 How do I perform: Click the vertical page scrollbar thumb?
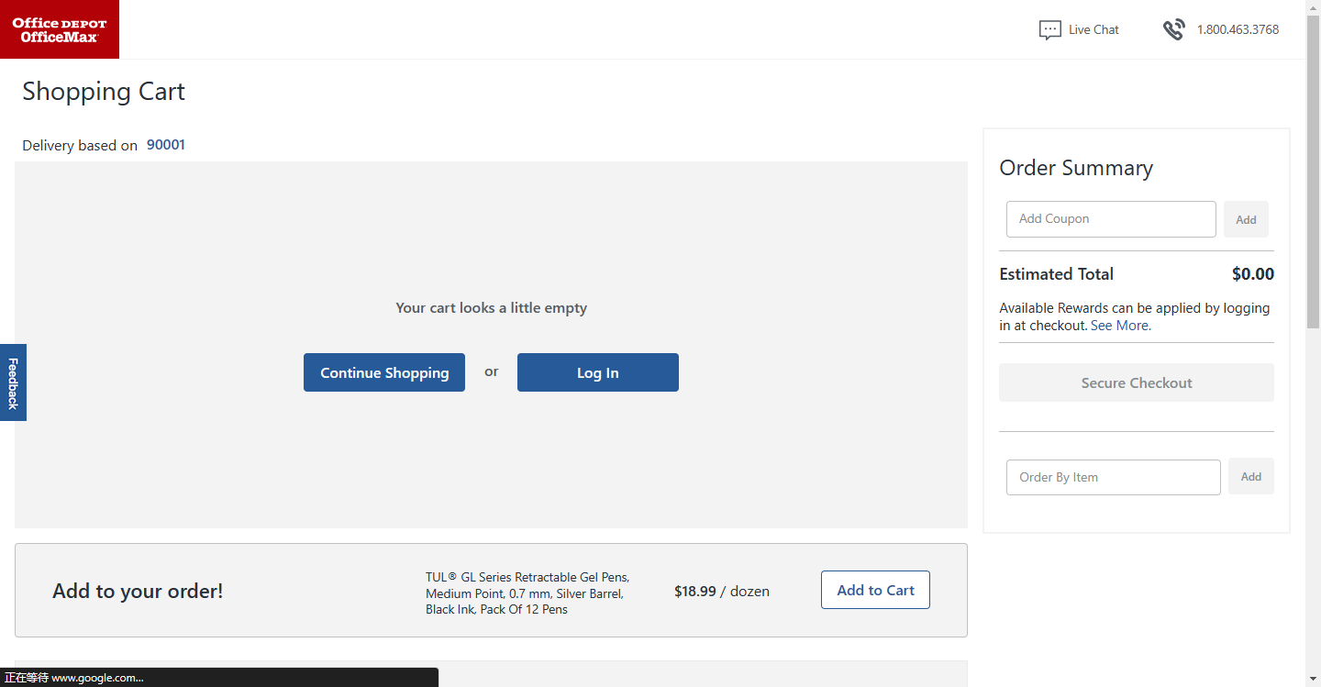(1314, 172)
